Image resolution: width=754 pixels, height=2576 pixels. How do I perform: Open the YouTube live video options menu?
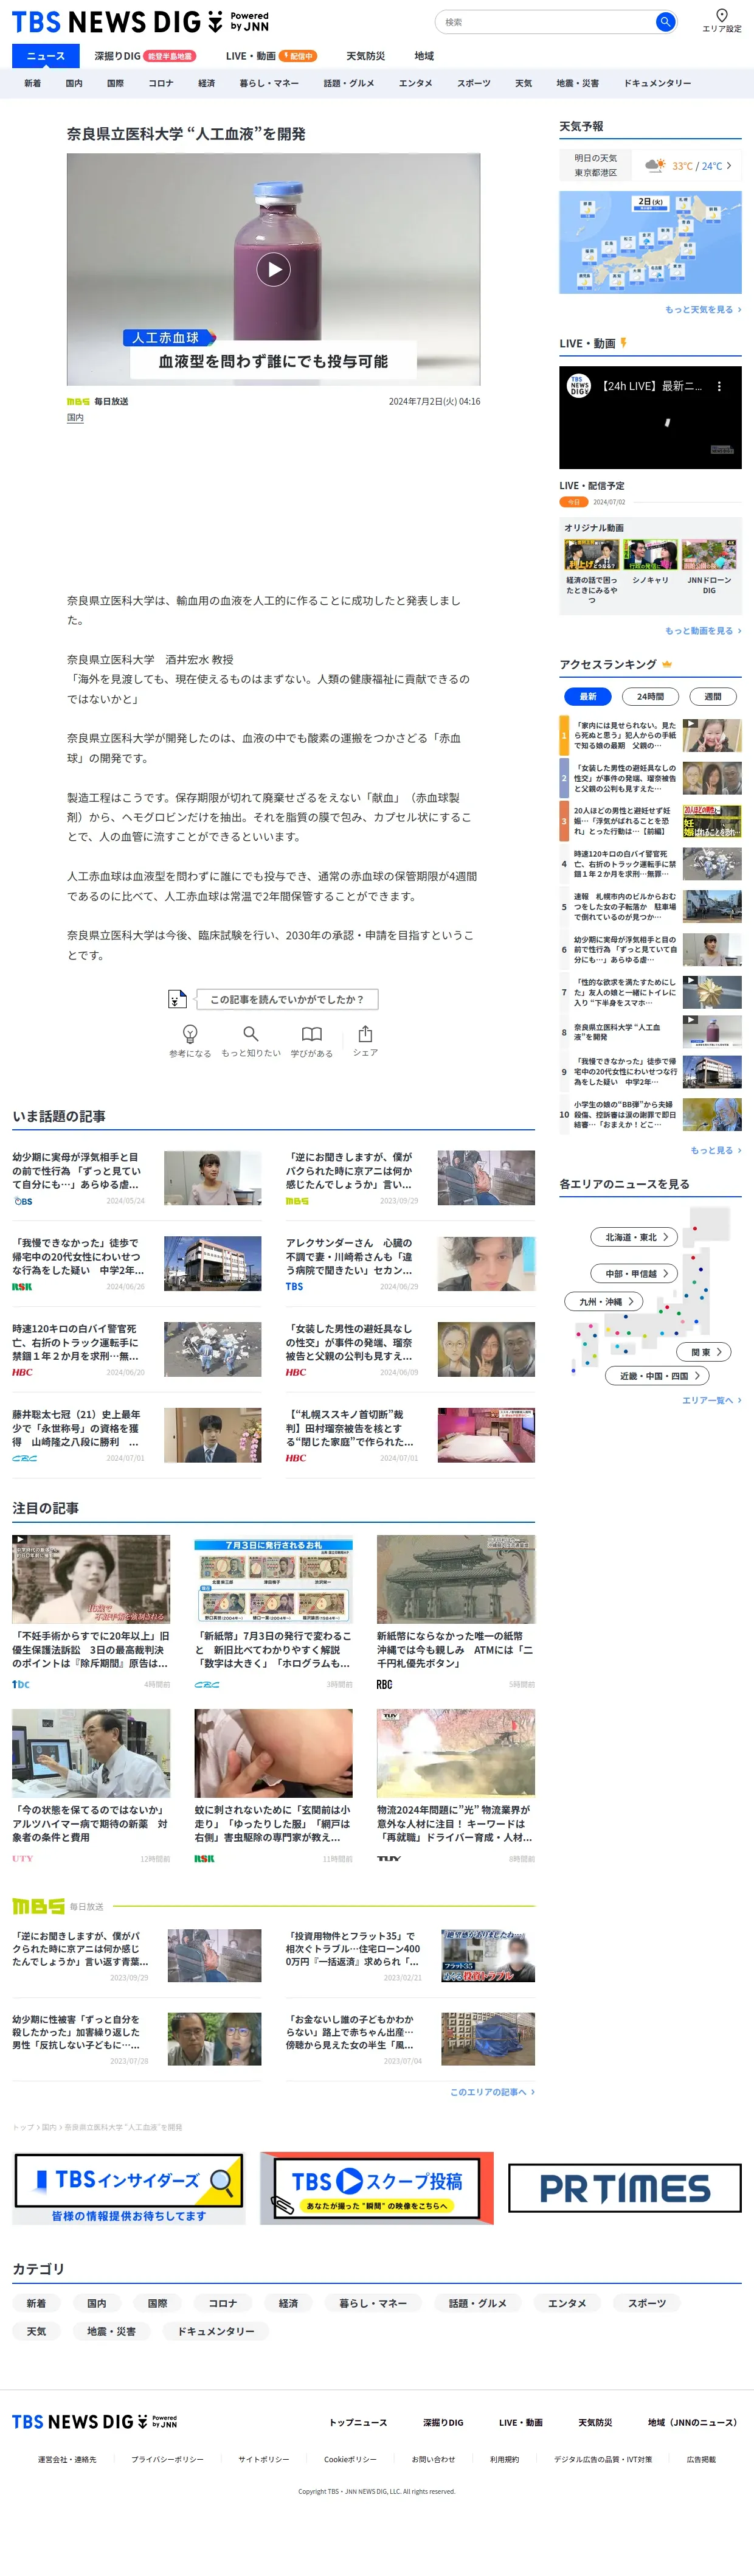pyautogui.click(x=719, y=386)
